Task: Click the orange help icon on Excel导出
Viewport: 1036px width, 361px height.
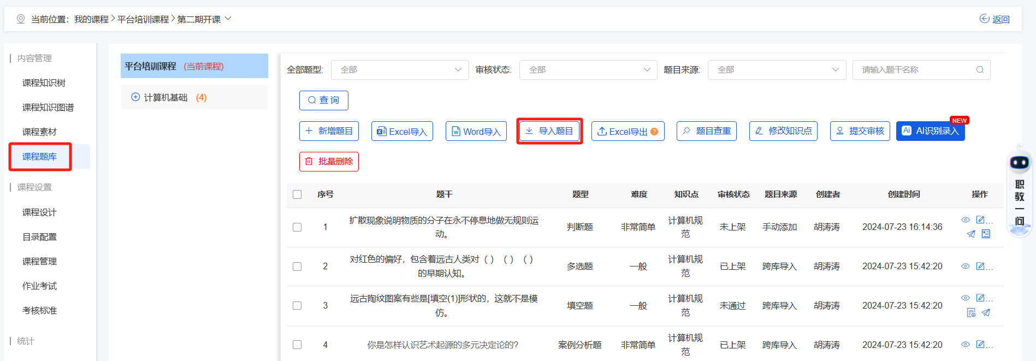Action: (654, 132)
